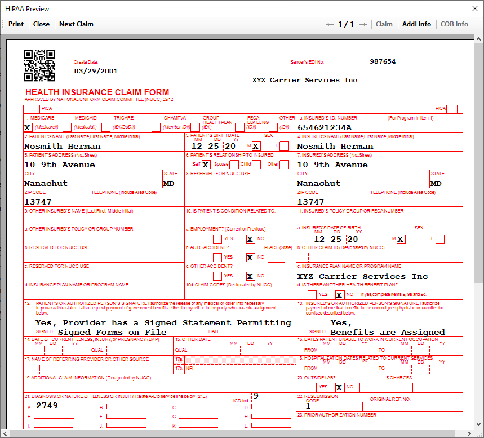Screen dimensions: 484x438
Task: Go to Next Claim
Action: (x=76, y=24)
